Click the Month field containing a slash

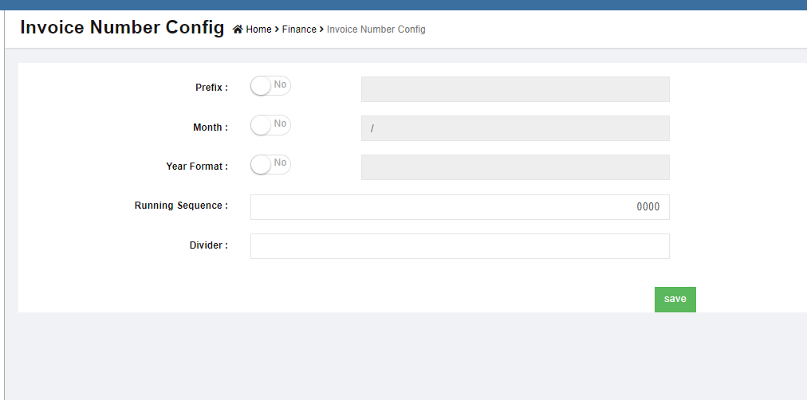[x=515, y=128]
